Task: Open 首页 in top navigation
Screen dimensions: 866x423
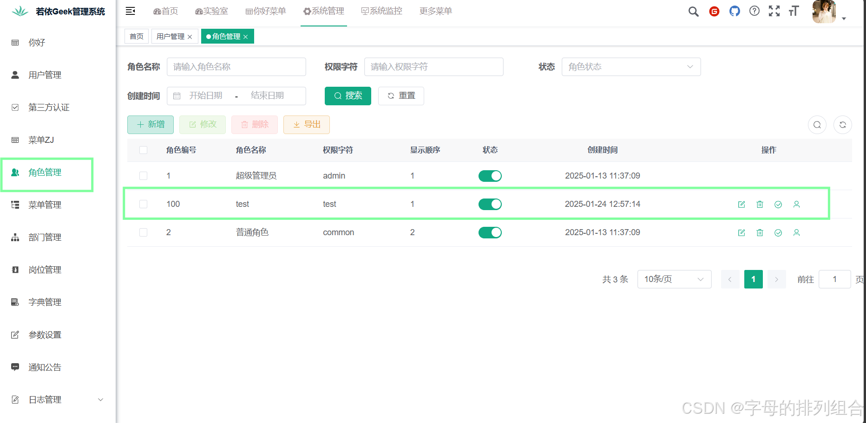Action: click(165, 11)
